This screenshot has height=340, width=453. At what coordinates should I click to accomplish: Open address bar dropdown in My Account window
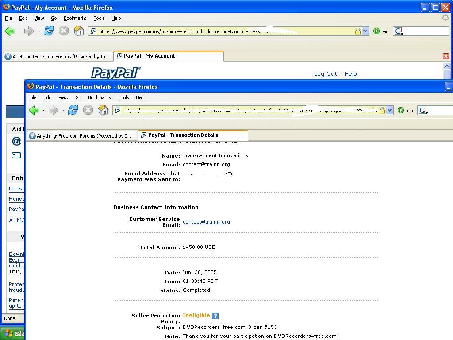point(365,31)
